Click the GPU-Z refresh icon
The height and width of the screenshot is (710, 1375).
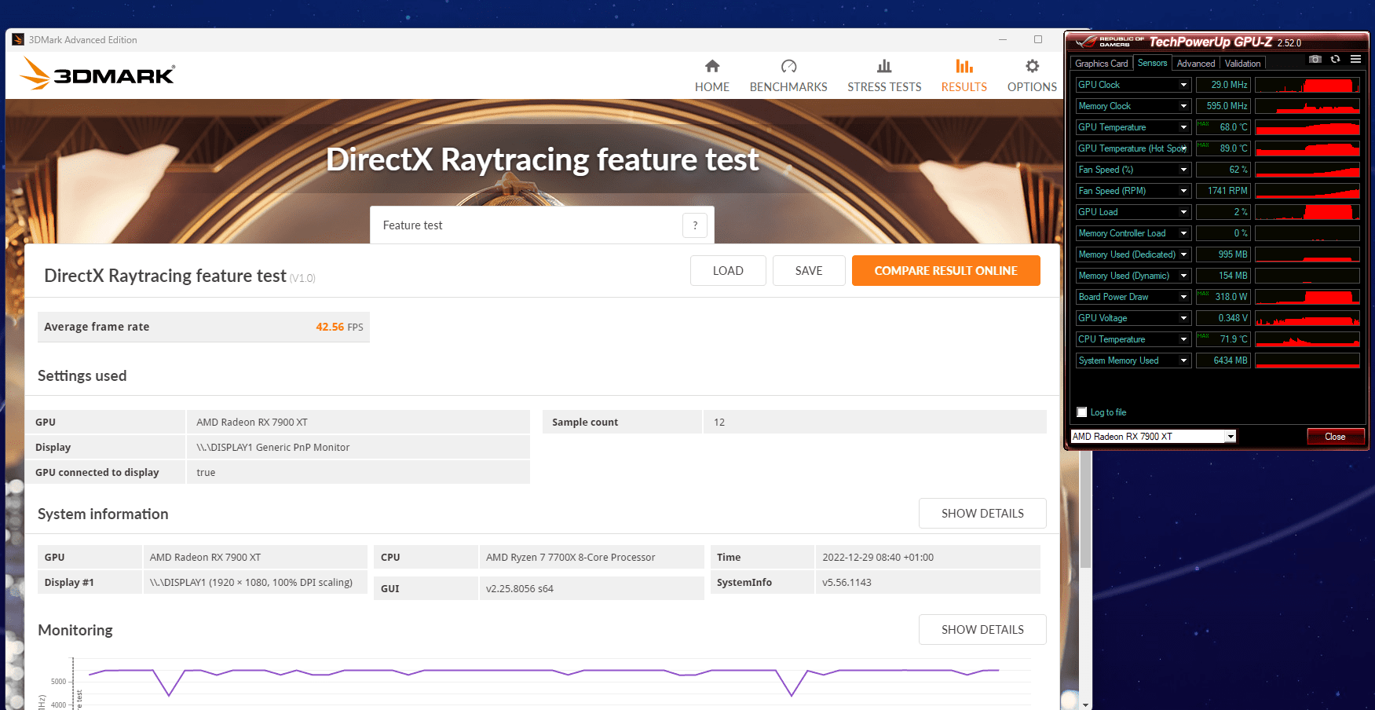(x=1335, y=60)
